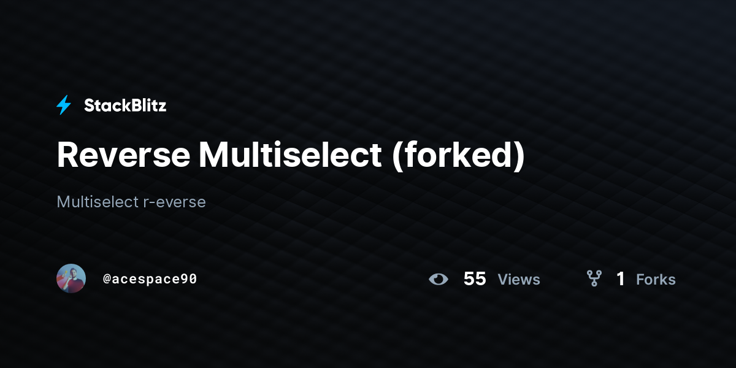This screenshot has width=736, height=368.
Task: Open the acespace90 profile avatar
Action: [x=71, y=278]
